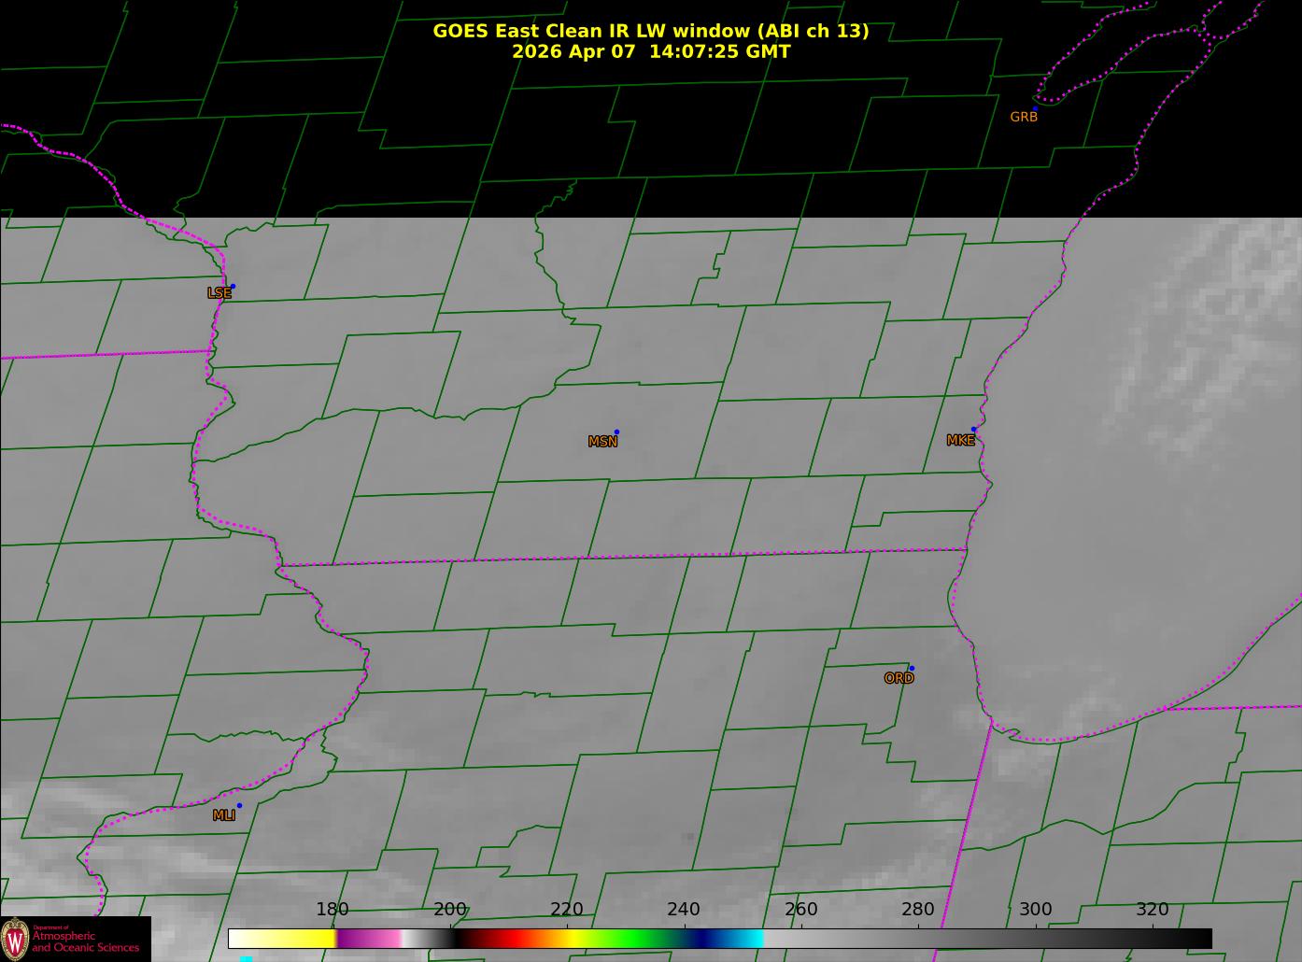
Task: Click the blue dot marking ORD station
Action: (x=912, y=669)
